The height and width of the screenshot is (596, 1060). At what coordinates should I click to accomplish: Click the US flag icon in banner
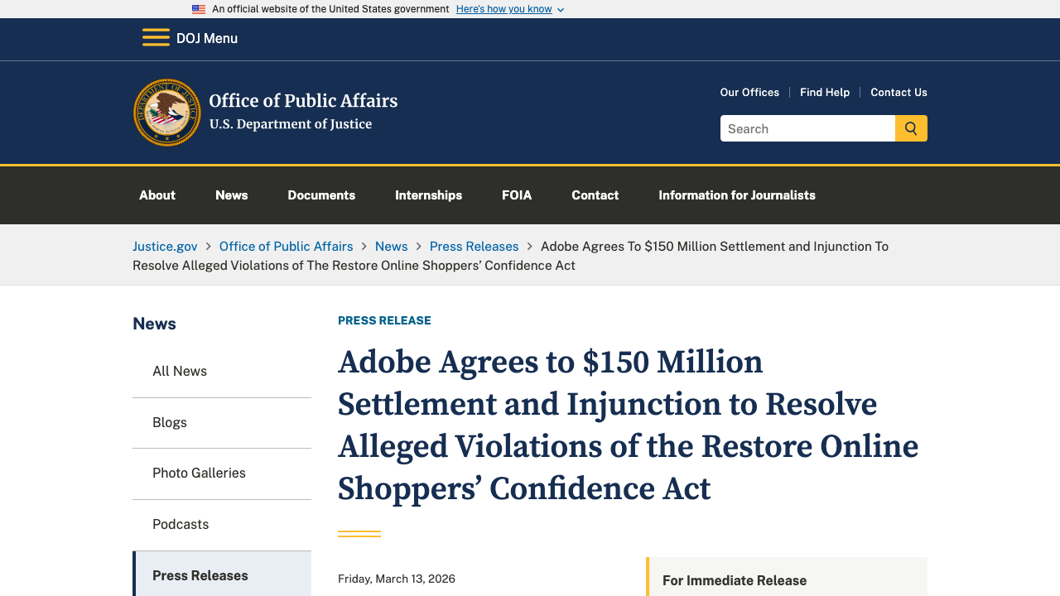coord(199,9)
